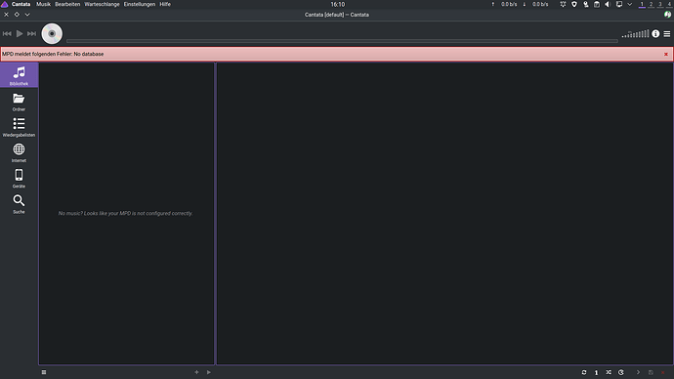Viewport: 674px width, 379px height.
Task: Open the Wiedergabelisten view
Action: (x=19, y=127)
